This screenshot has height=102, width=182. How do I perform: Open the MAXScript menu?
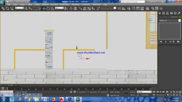(97, 5)
